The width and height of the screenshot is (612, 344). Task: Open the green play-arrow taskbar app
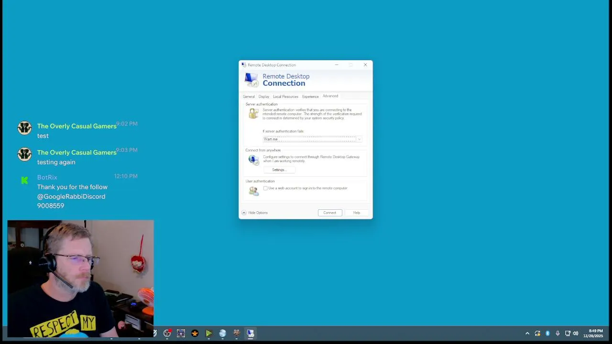(x=209, y=333)
